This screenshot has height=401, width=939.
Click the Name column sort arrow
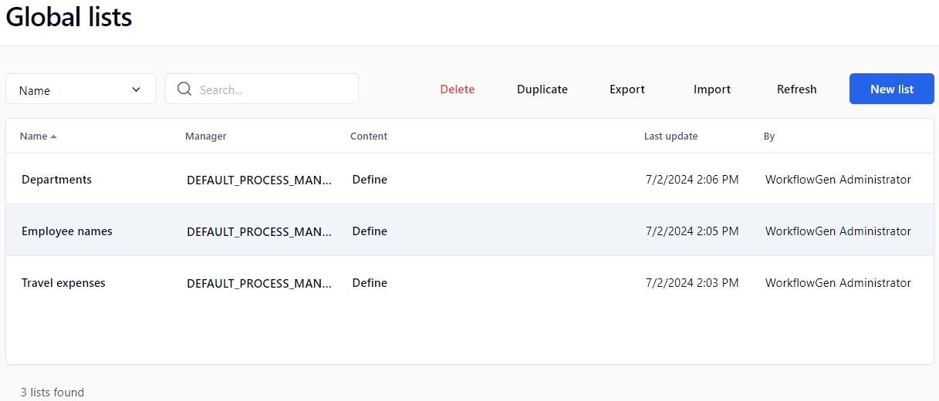pyautogui.click(x=54, y=136)
